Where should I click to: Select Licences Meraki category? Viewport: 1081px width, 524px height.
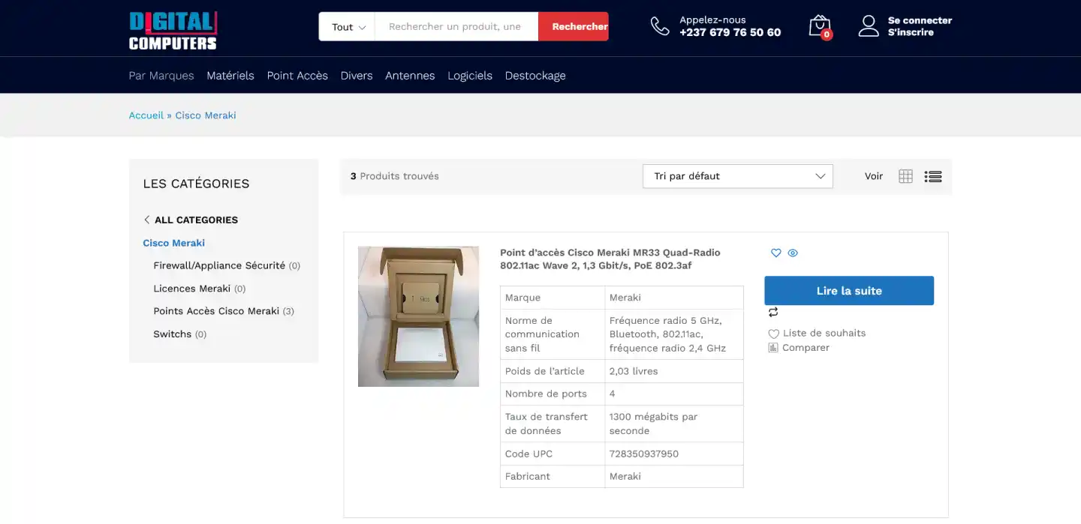click(x=192, y=289)
